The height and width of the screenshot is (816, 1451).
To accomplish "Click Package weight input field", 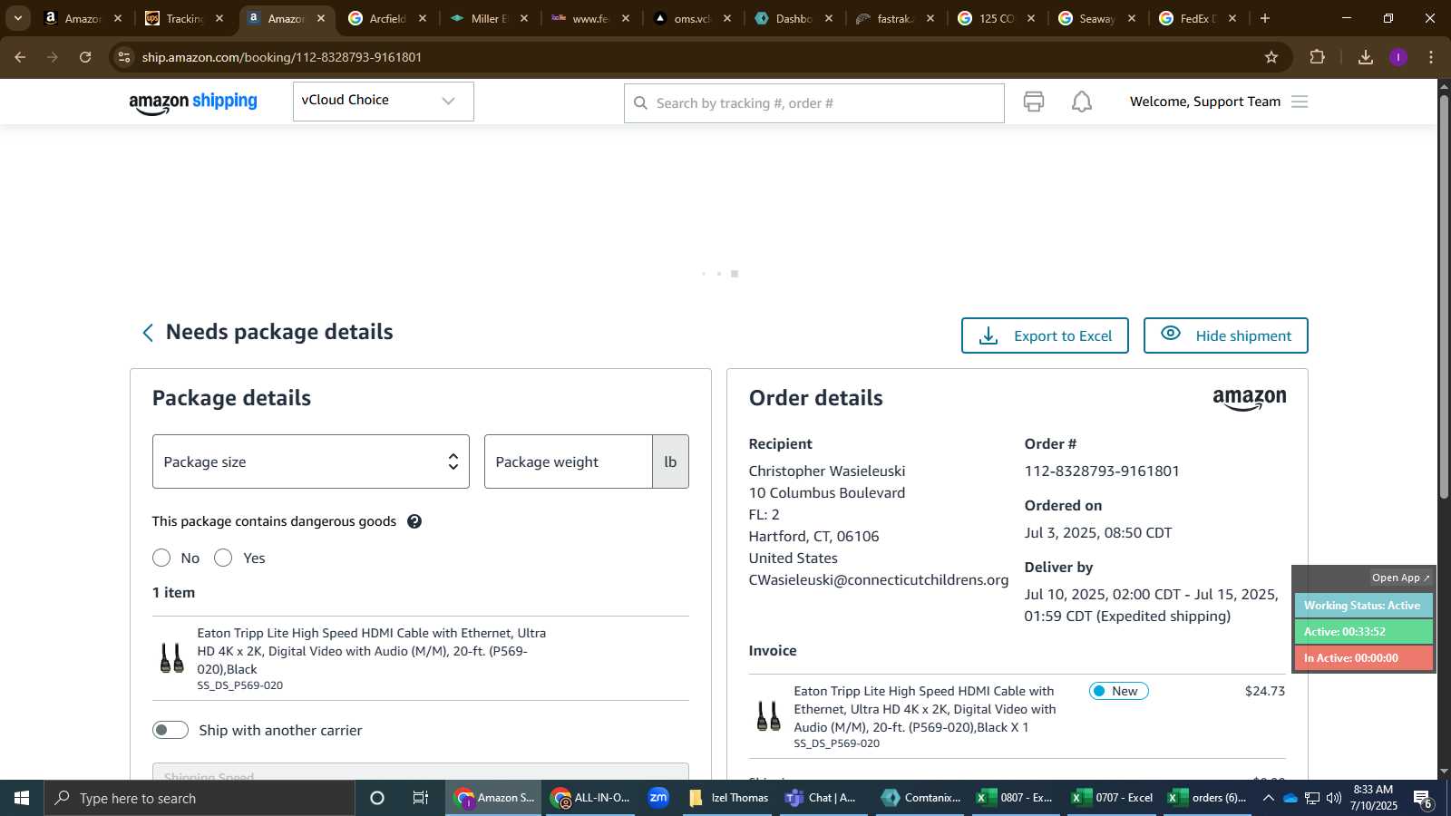I will point(569,461).
